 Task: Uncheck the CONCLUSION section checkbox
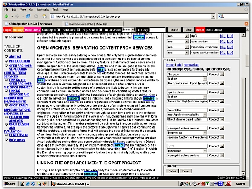click(6, 135)
